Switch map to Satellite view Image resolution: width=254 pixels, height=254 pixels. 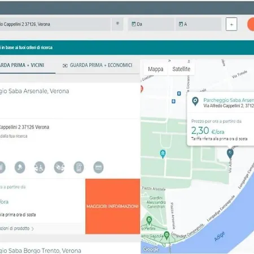pos(181,69)
